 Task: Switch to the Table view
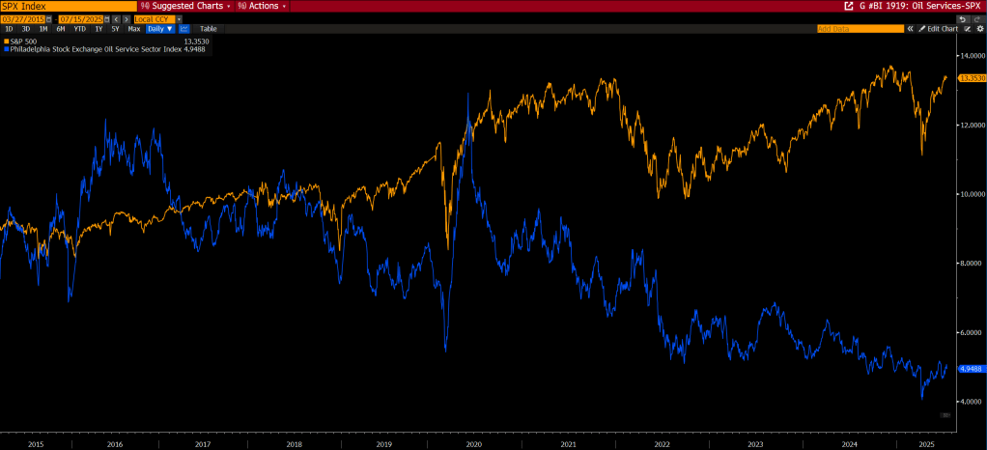(209, 29)
